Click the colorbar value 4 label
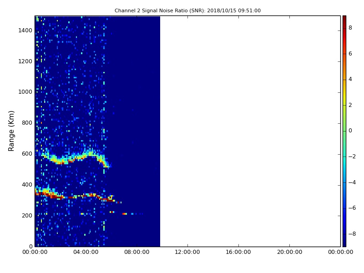The width and height of the screenshot is (364, 273). 350,79
